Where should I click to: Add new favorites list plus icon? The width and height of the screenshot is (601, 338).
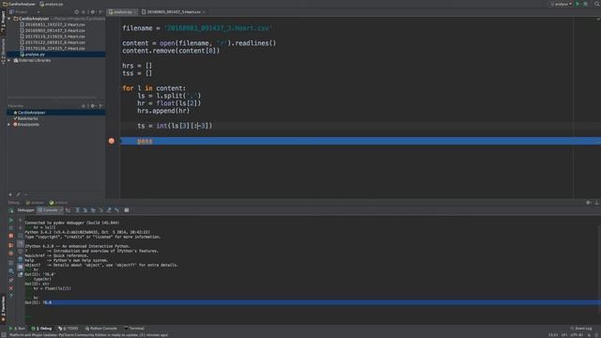pyautogui.click(x=10, y=194)
